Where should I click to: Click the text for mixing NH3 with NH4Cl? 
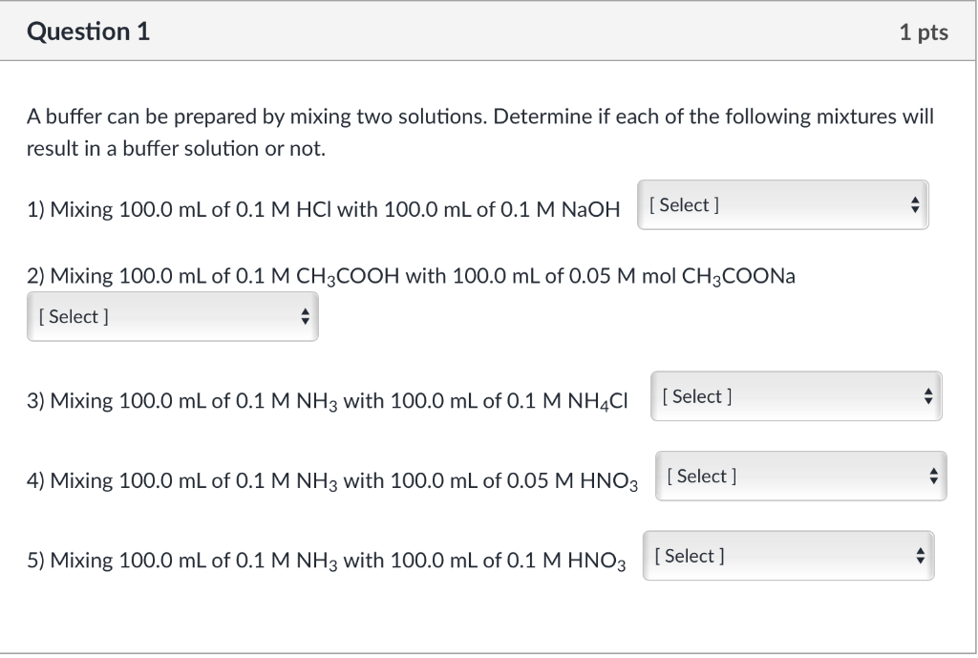point(325,399)
